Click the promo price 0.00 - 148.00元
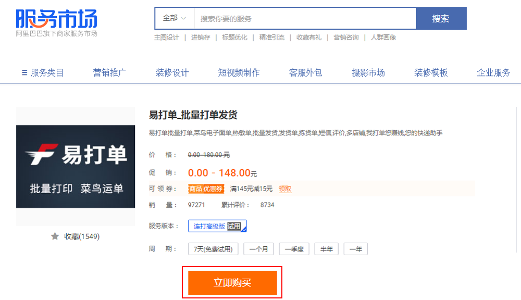The image size is (521, 300). (x=222, y=173)
